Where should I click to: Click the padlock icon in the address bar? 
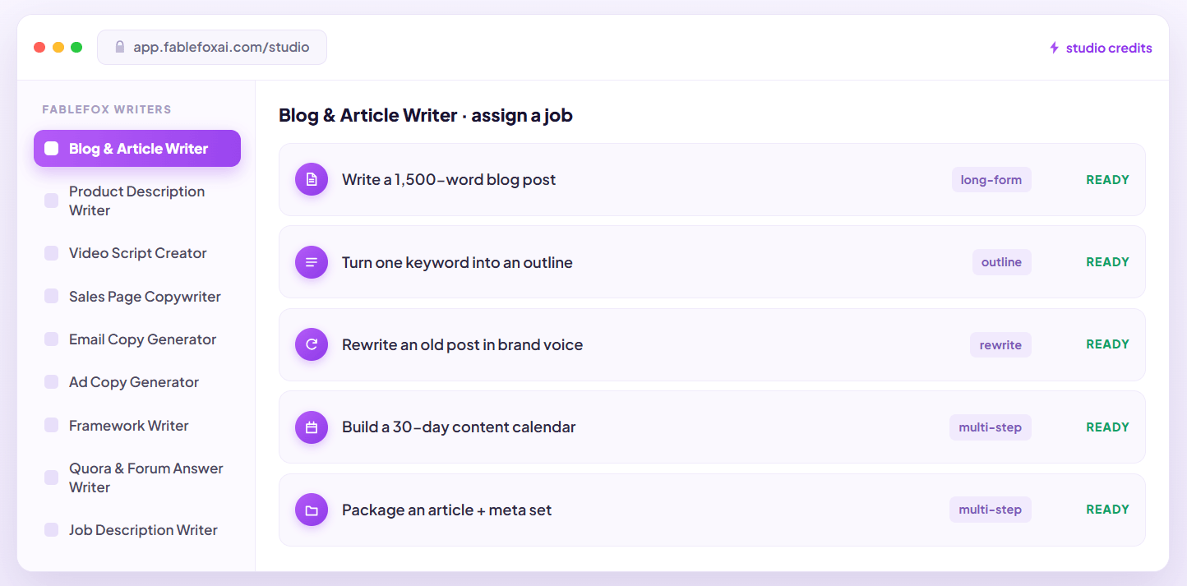120,47
